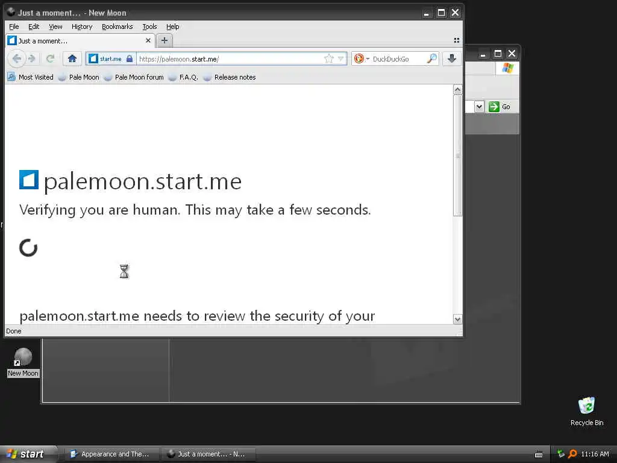Image resolution: width=617 pixels, height=463 pixels.
Task: Click the 11:16 AM clock
Action: click(595, 454)
